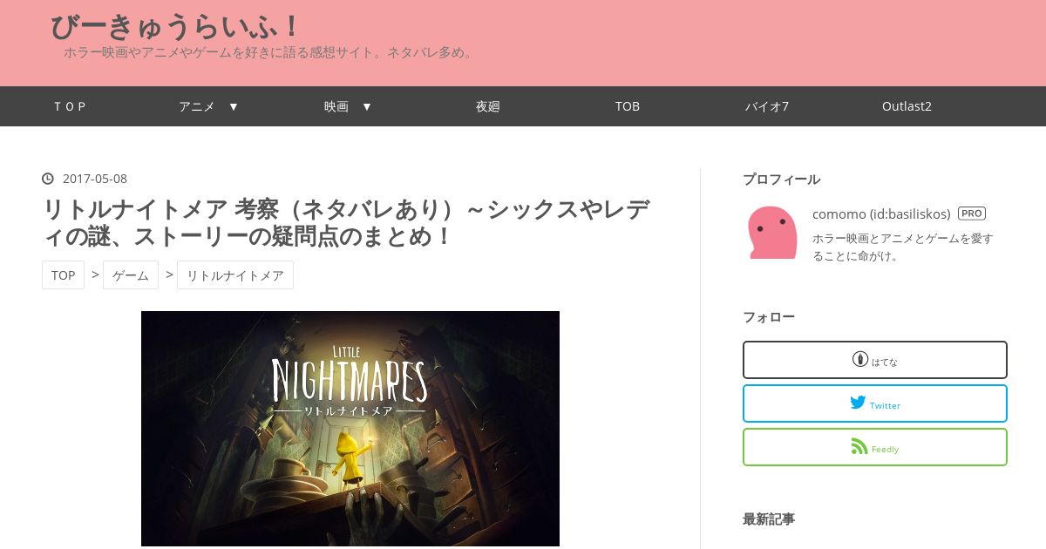This screenshot has height=549, width=1046.
Task: Open the TOB navigation menu item
Action: point(628,106)
